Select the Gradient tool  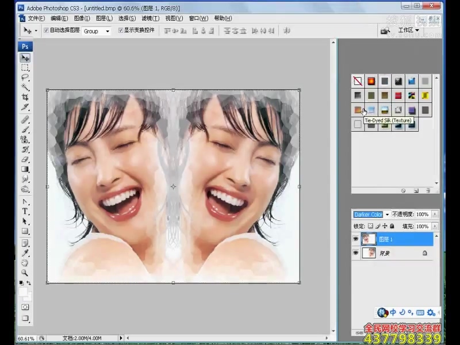point(25,169)
